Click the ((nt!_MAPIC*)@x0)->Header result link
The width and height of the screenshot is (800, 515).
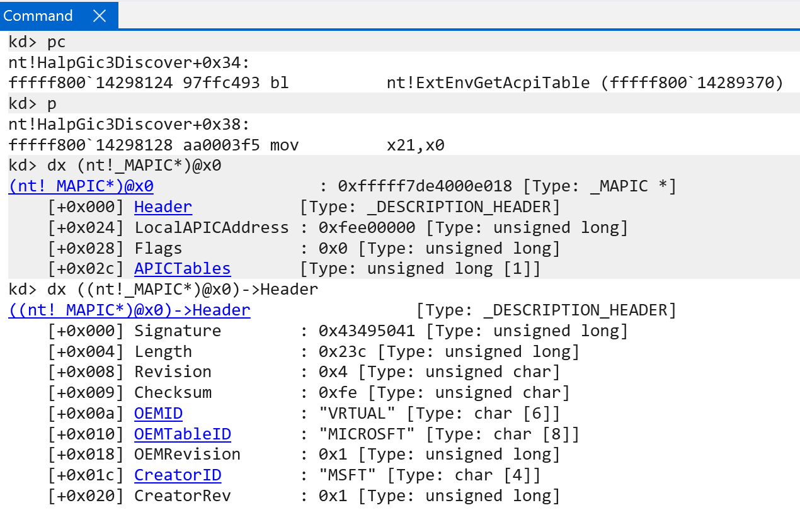[x=129, y=310]
